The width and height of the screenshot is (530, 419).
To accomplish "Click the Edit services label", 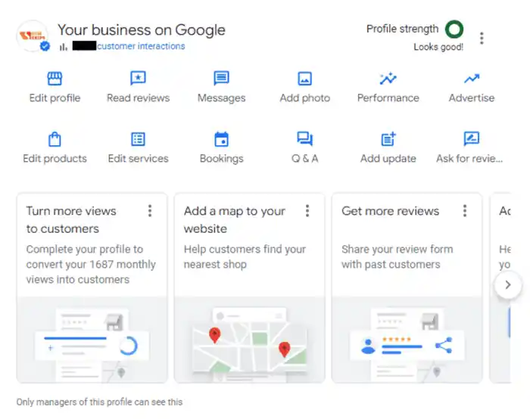I will pyautogui.click(x=139, y=158).
